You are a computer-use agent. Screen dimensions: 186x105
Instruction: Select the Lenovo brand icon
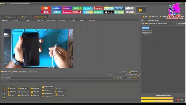tap(67, 12)
